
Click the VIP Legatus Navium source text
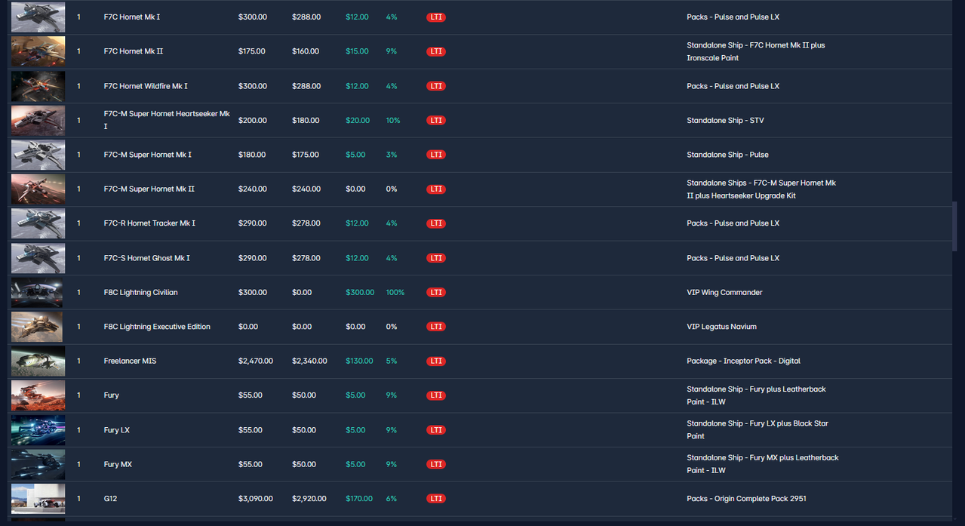coord(721,327)
